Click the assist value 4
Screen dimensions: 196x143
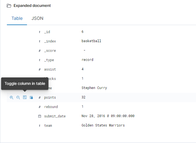pyautogui.click(x=83, y=69)
